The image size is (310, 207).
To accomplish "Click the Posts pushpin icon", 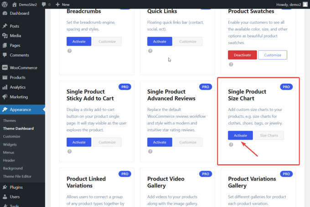I will coord(5,26).
